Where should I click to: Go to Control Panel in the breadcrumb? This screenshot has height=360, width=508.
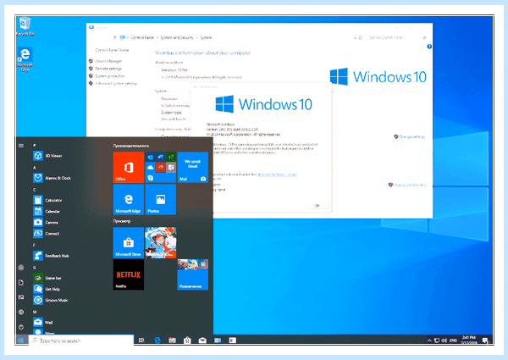142,38
